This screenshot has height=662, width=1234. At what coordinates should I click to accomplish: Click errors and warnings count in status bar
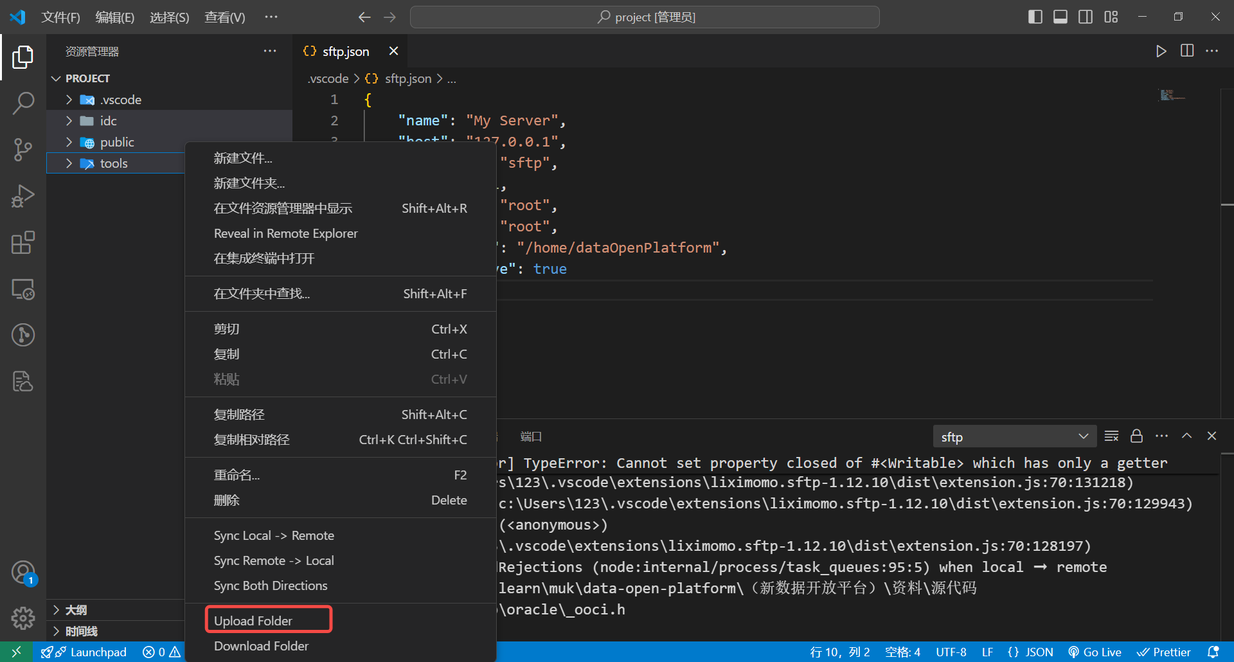pos(161,652)
